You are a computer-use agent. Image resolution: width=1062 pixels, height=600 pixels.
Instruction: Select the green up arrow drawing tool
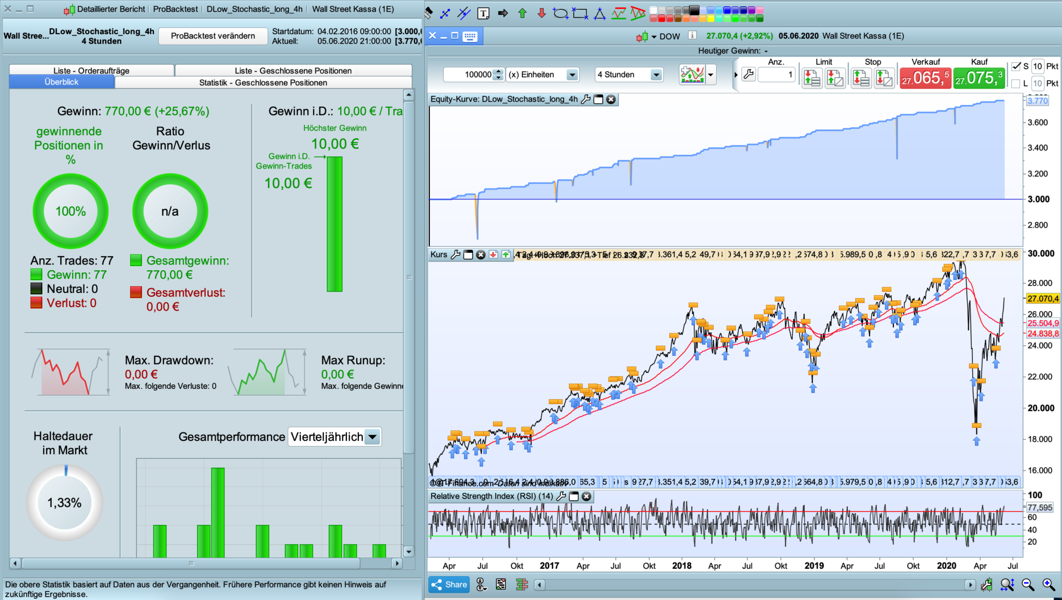522,13
